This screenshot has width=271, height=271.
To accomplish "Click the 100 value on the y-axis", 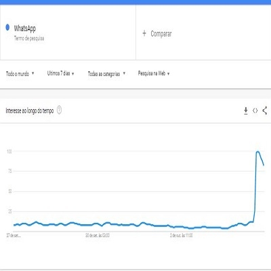I will 9,152.
